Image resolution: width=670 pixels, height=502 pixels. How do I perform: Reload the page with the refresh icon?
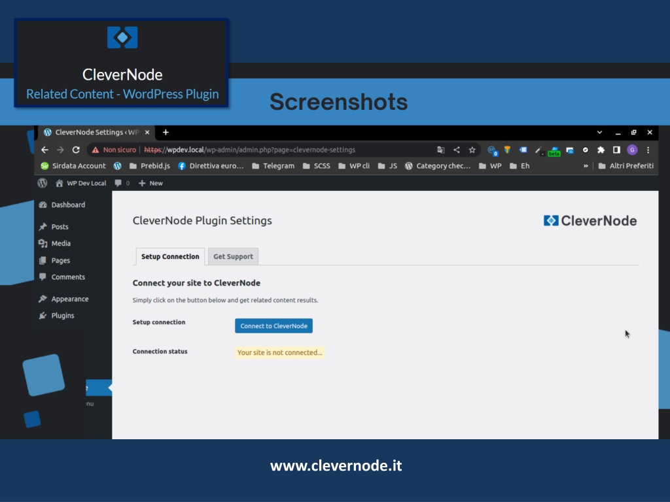click(x=76, y=150)
